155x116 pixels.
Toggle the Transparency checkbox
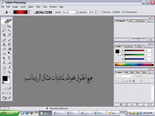pyautogui.click(x=123, y=12)
